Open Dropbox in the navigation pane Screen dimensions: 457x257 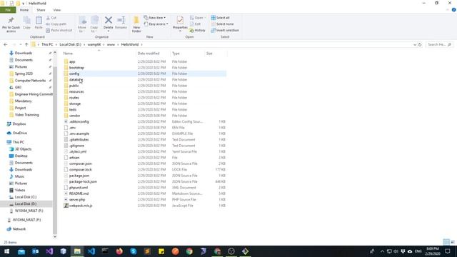click(x=19, y=124)
